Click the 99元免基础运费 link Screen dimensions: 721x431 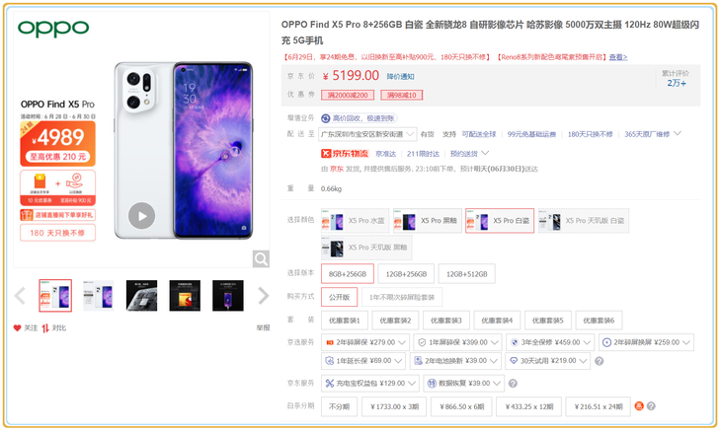(531, 134)
